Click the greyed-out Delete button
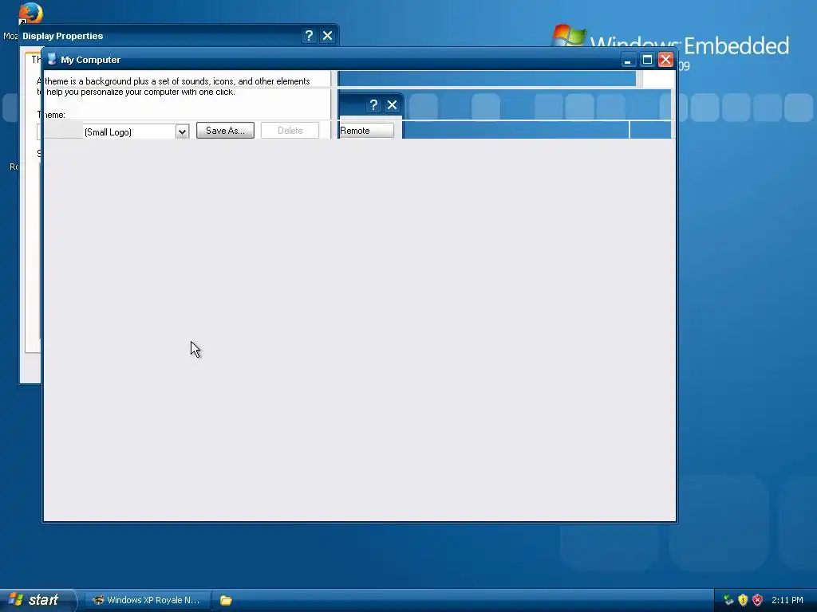 point(290,131)
